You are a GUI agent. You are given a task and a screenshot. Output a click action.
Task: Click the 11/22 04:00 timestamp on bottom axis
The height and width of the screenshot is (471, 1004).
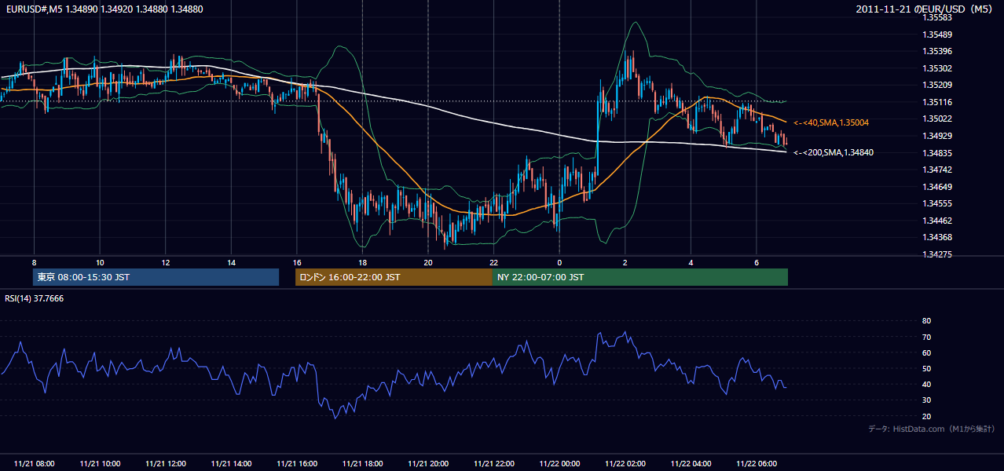(691, 464)
